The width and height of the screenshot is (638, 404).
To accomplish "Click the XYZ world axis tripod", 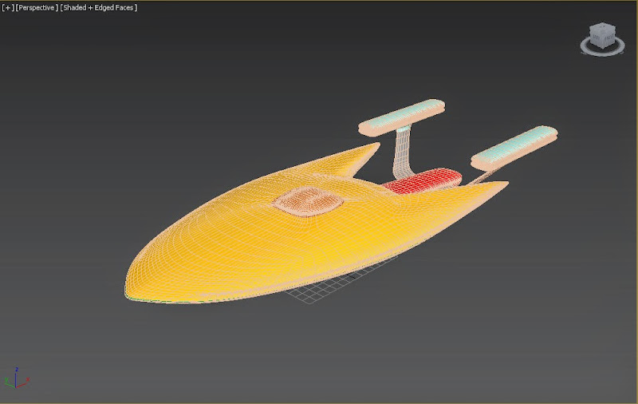I will pos(16,378).
